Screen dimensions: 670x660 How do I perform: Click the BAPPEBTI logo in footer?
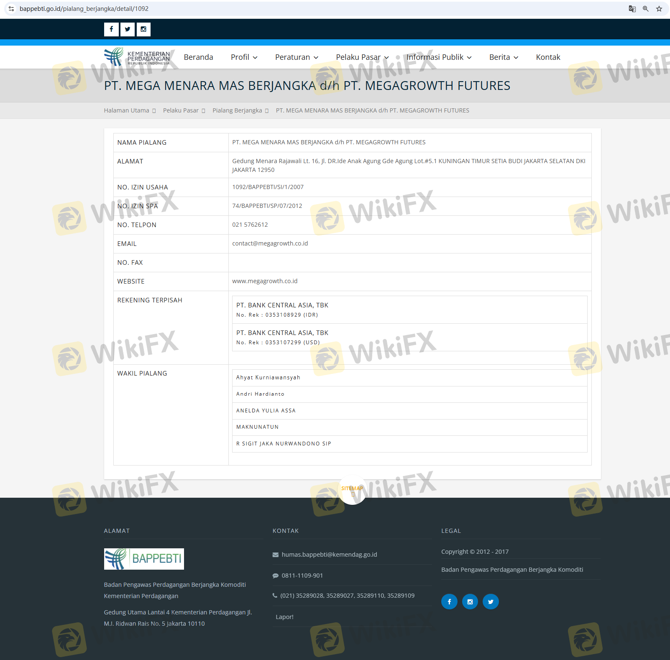144,559
